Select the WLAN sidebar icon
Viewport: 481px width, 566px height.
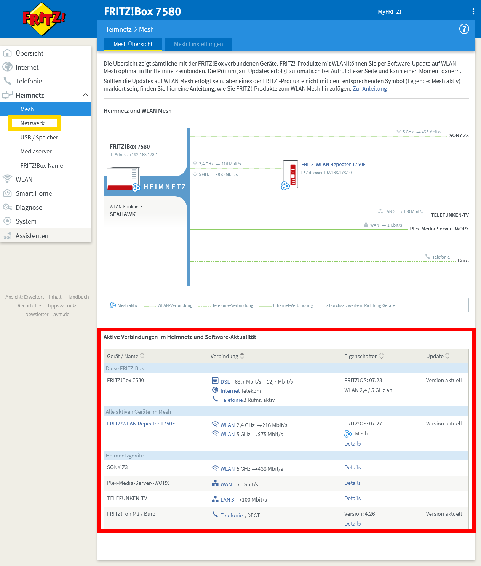(x=8, y=179)
